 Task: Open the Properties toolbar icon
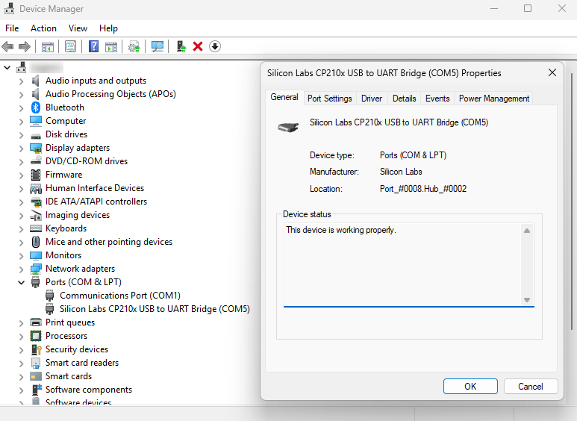click(70, 47)
